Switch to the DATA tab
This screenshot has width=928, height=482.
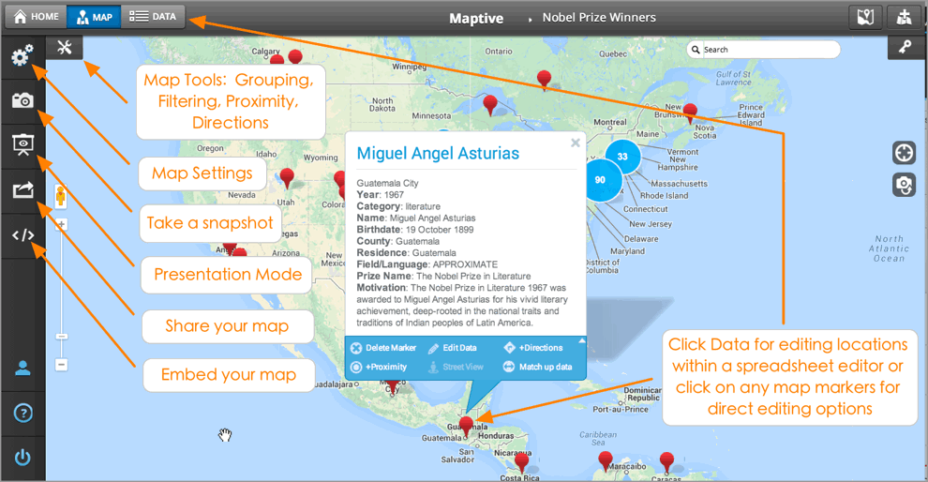153,17
